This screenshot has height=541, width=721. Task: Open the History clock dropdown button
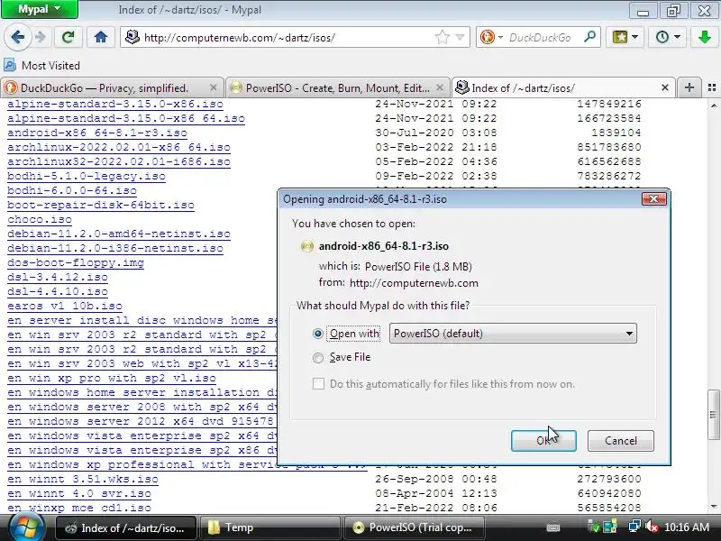(x=668, y=37)
